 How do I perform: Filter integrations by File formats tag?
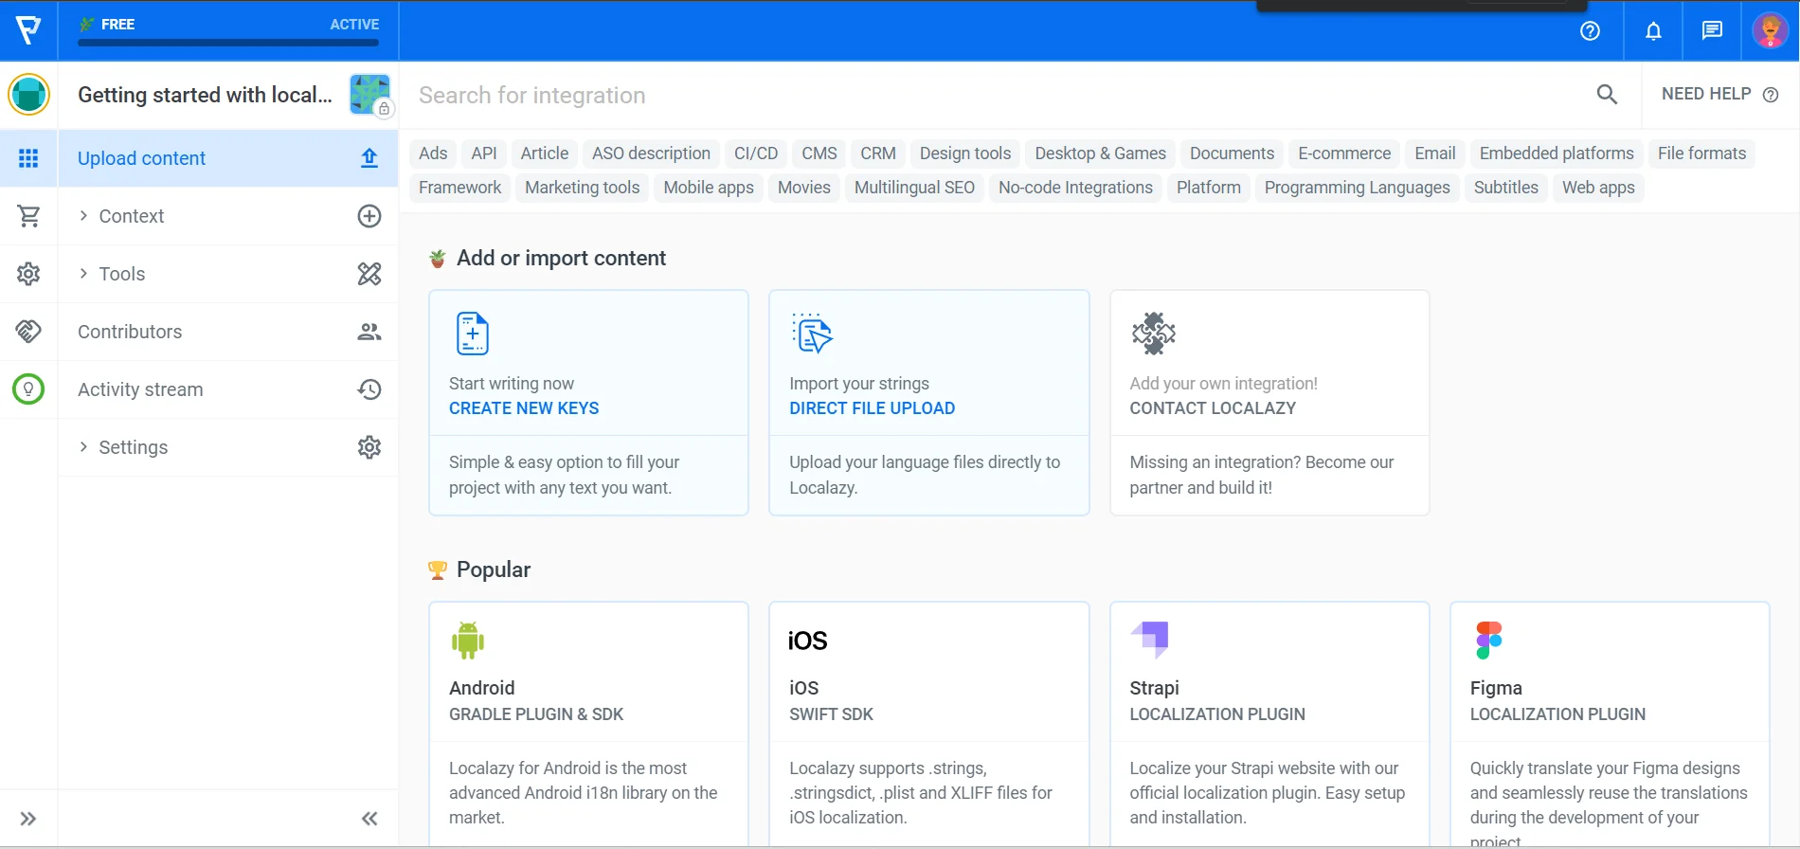1701,154
